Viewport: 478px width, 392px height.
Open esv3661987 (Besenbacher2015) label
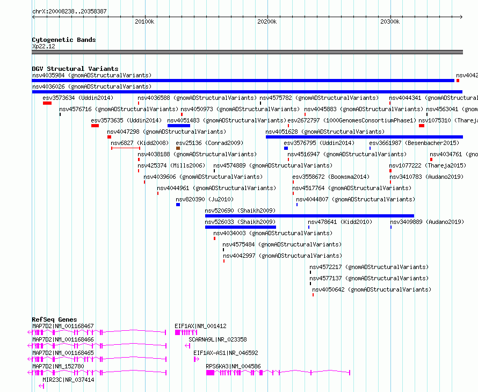414,143
